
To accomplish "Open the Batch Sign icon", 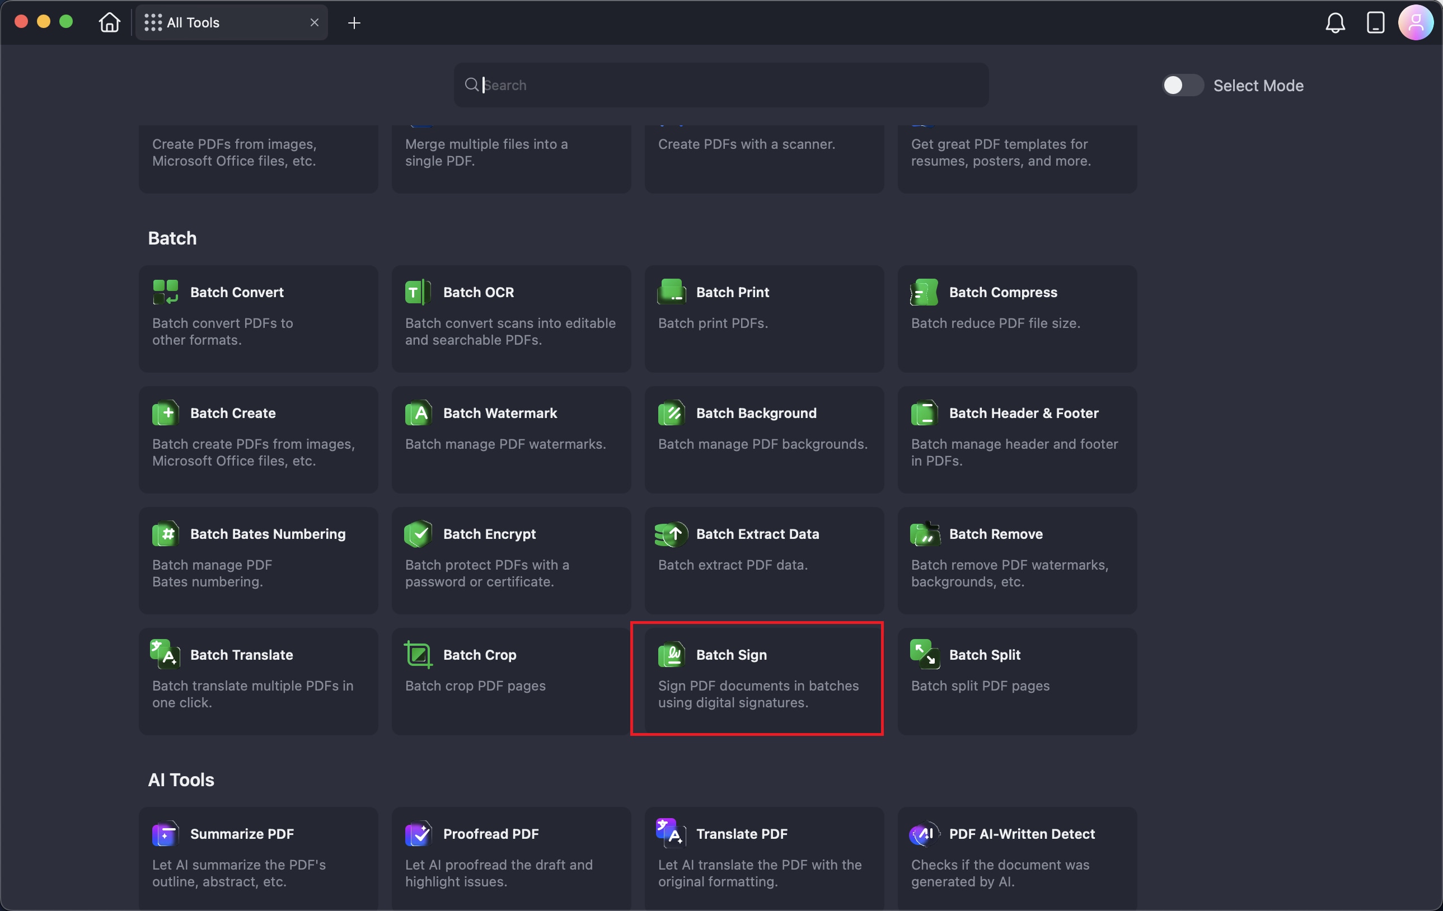I will [x=671, y=654].
